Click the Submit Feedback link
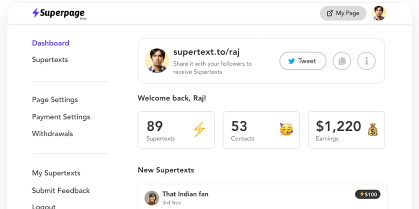Image resolution: width=419 pixels, height=209 pixels. [x=61, y=191]
